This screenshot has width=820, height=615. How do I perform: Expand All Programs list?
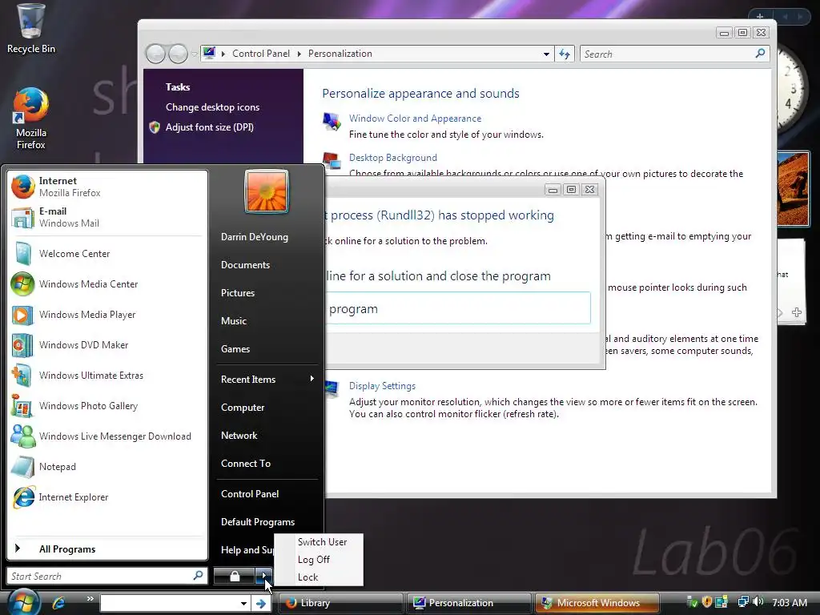pos(107,549)
